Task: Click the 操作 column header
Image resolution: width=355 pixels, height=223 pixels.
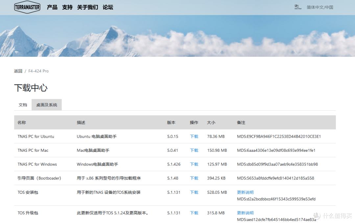Action: [194, 123]
